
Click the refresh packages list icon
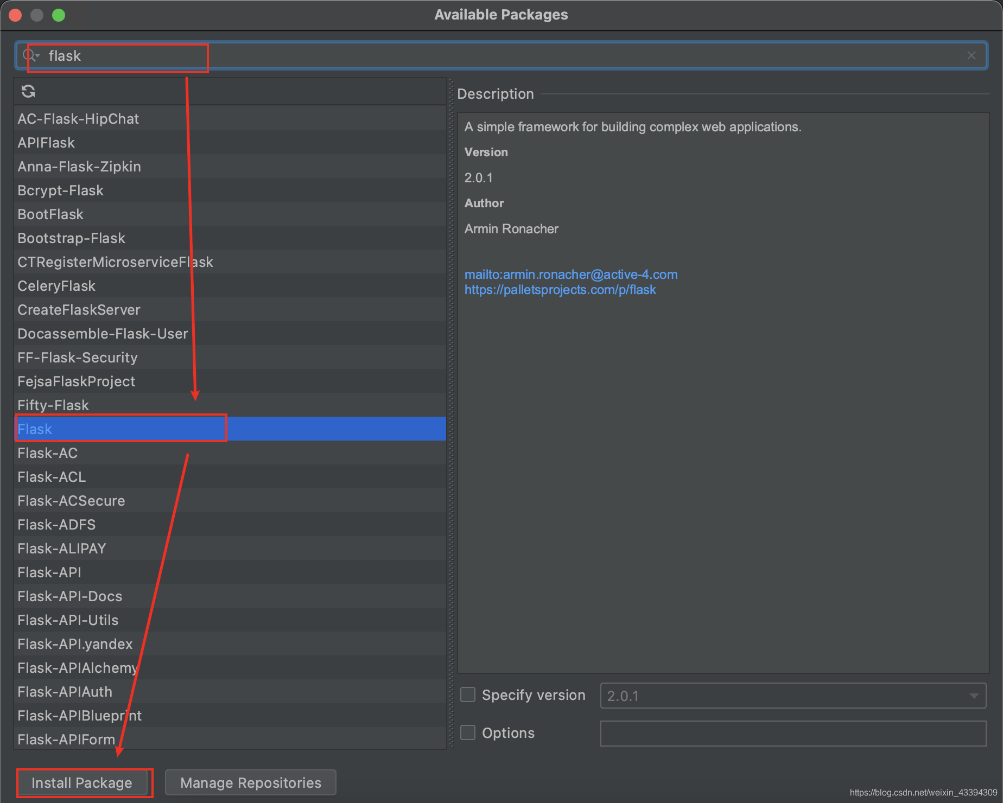tap(28, 91)
